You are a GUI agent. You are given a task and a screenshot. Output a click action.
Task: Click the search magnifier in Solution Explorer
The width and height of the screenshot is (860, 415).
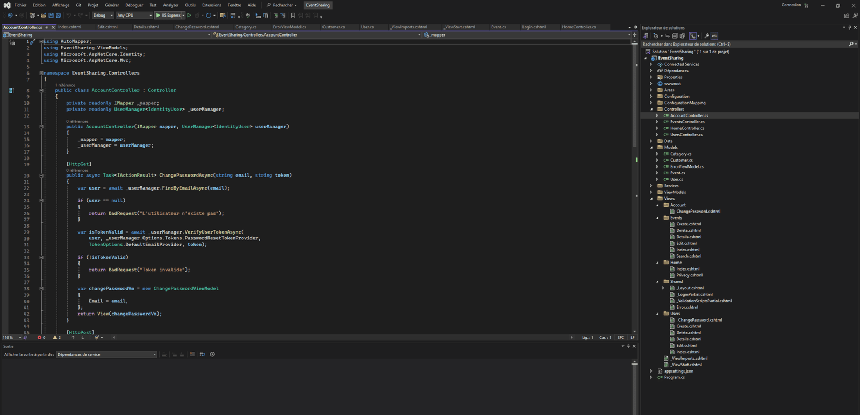(x=851, y=44)
